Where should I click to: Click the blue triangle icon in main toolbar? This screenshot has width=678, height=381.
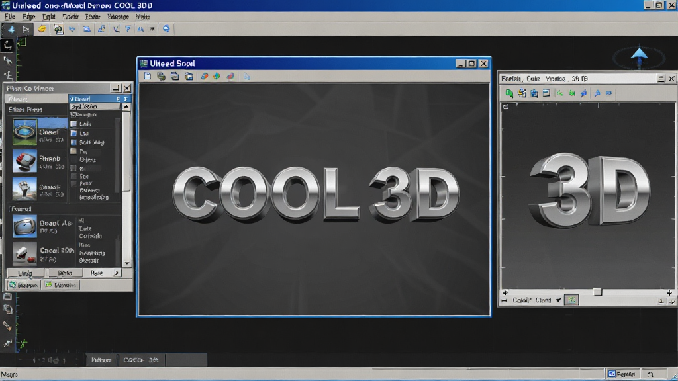point(11,29)
